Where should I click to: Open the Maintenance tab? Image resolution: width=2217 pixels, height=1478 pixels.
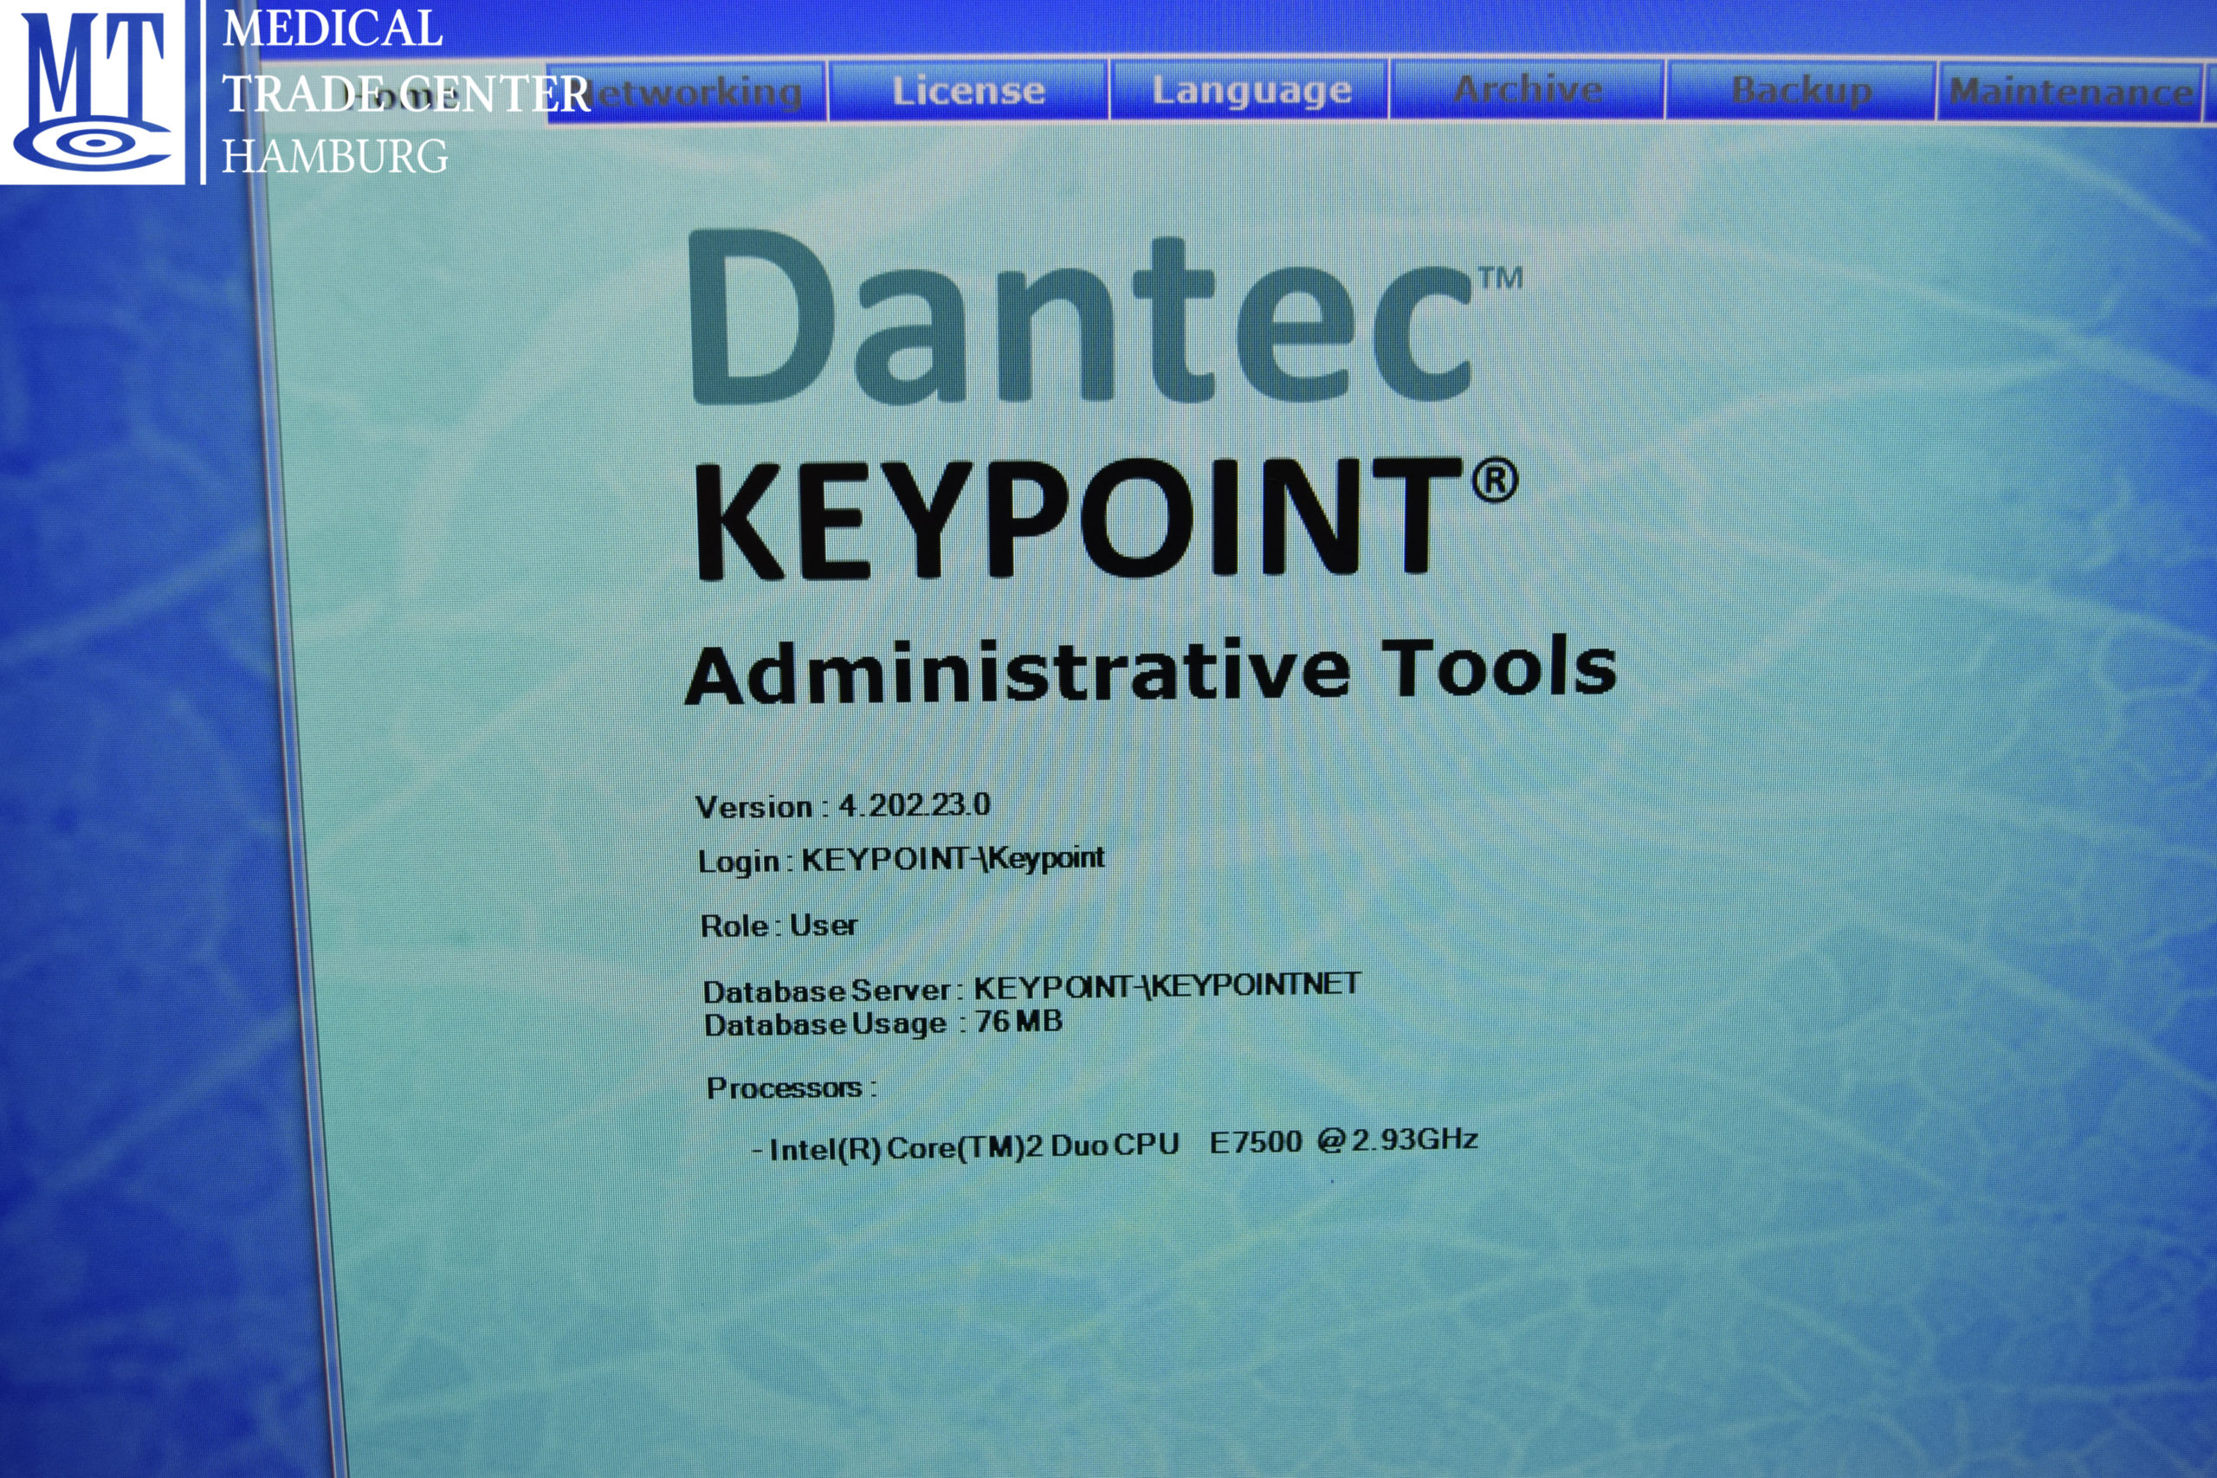tap(2070, 92)
